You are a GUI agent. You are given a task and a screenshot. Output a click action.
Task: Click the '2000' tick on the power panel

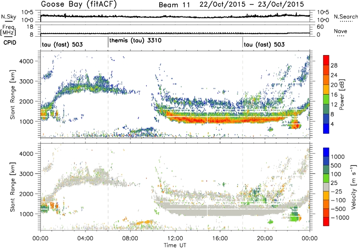click(x=26, y=101)
